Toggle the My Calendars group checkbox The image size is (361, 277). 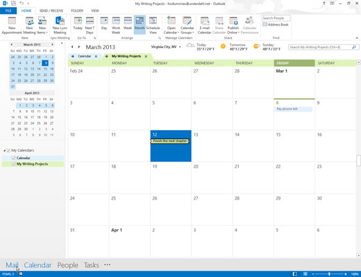[x=8, y=150]
